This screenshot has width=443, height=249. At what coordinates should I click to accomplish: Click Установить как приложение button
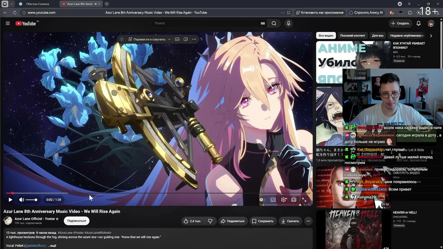pyautogui.click(x=319, y=12)
